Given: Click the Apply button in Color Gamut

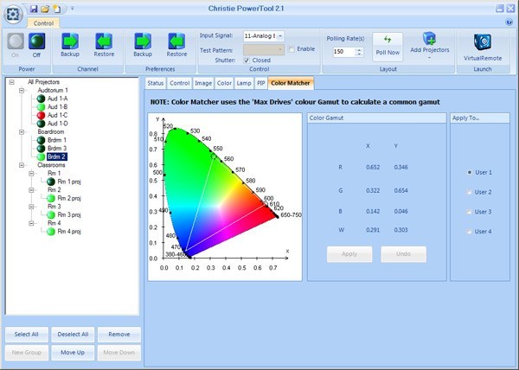Looking at the screenshot, I should [349, 254].
